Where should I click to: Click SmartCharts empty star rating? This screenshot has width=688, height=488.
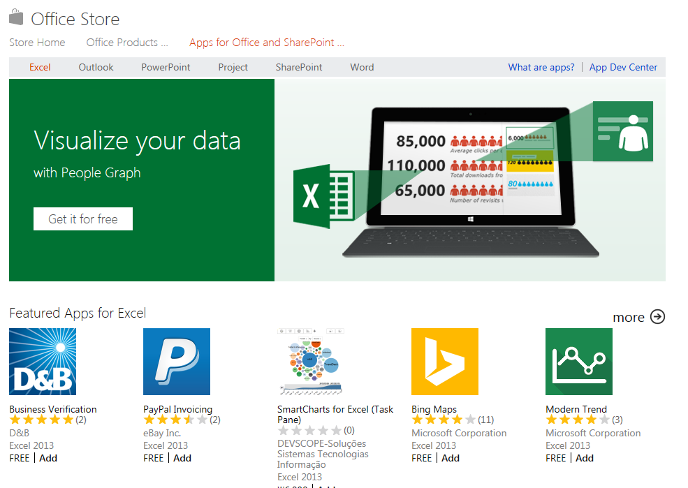pos(310,430)
